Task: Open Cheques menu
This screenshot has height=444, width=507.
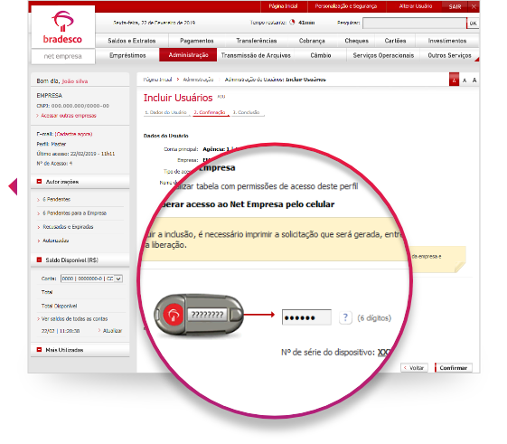Action: 356,41
